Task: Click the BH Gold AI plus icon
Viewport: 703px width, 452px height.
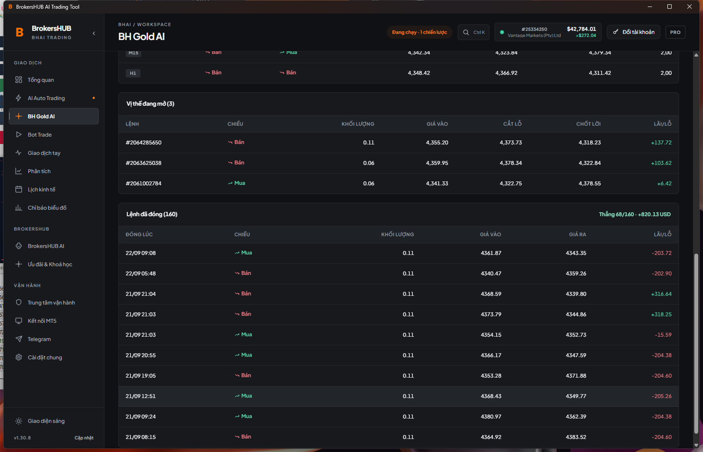Action: (x=19, y=116)
